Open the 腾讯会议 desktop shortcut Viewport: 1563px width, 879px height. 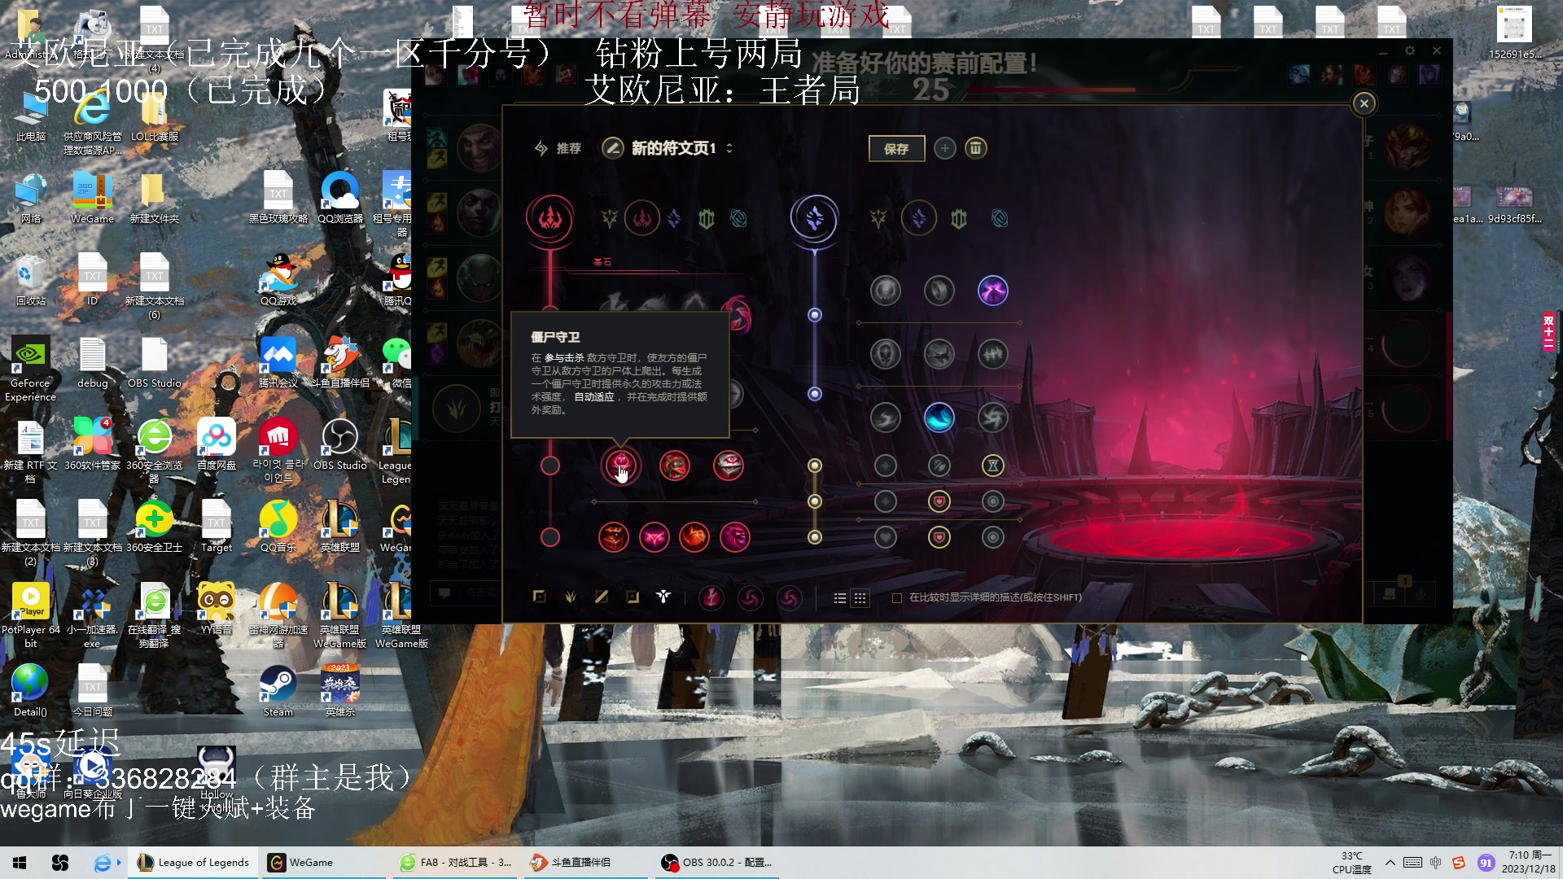coord(278,362)
